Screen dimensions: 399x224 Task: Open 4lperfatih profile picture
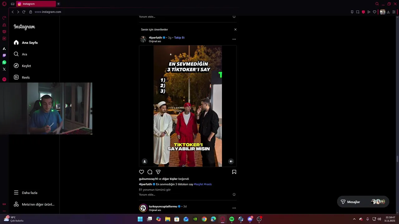[143, 39]
